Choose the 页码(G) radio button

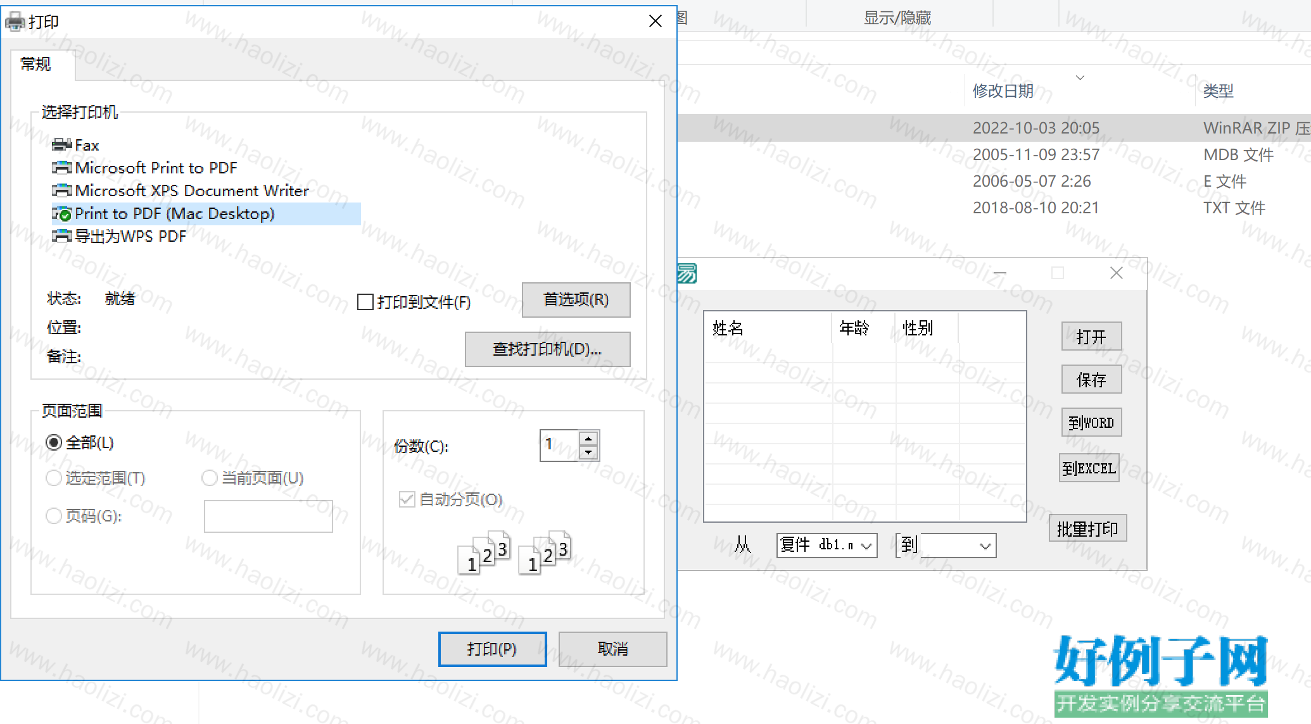54,516
